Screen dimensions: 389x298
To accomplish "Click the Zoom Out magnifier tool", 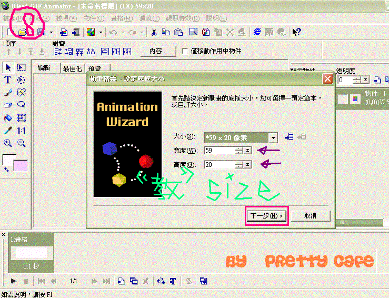I will click(x=22, y=143).
